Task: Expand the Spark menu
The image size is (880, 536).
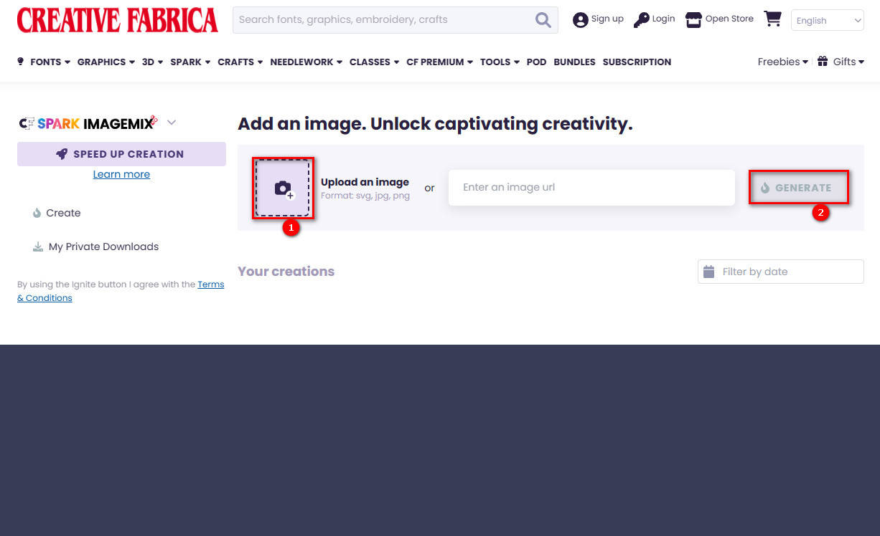Action: coord(190,62)
